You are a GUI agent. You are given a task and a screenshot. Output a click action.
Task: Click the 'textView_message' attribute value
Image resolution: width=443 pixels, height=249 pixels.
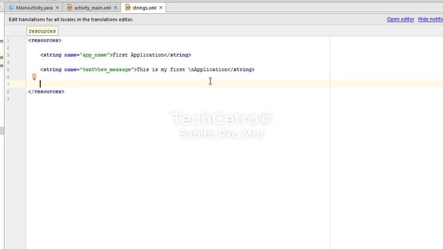pyautogui.click(x=106, y=70)
